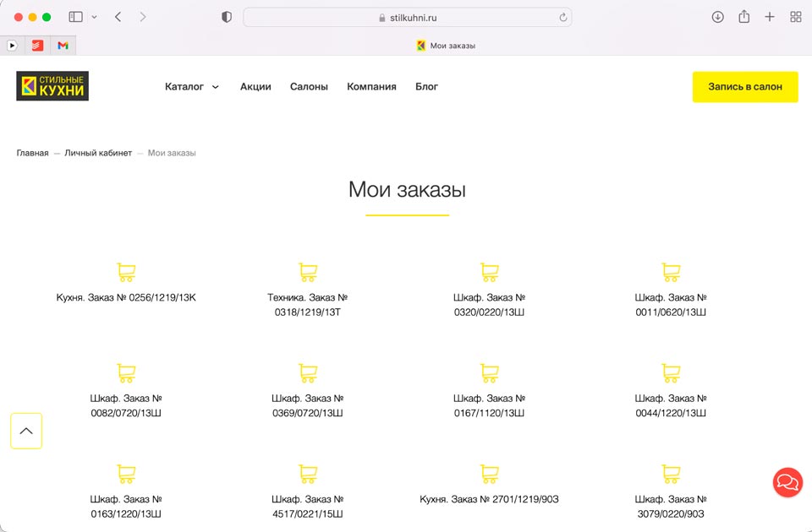Expand the Каталог dropdown menu
812x532 pixels.
coord(191,86)
